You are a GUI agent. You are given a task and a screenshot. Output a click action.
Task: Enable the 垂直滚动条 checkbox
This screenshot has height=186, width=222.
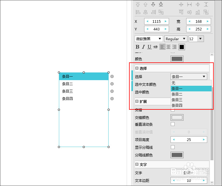point(173,124)
